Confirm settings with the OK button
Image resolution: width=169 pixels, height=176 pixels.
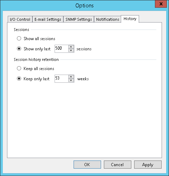pos(87,165)
